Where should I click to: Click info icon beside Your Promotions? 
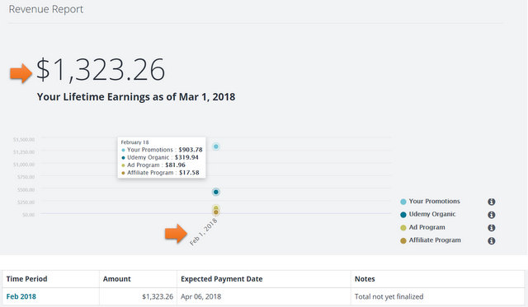[492, 202]
